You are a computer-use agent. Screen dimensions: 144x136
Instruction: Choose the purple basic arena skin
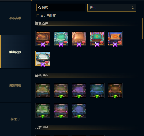pyautogui.click(x=79, y=90)
